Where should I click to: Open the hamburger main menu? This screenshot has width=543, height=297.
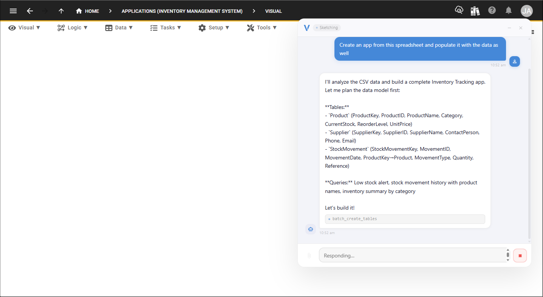(13, 11)
